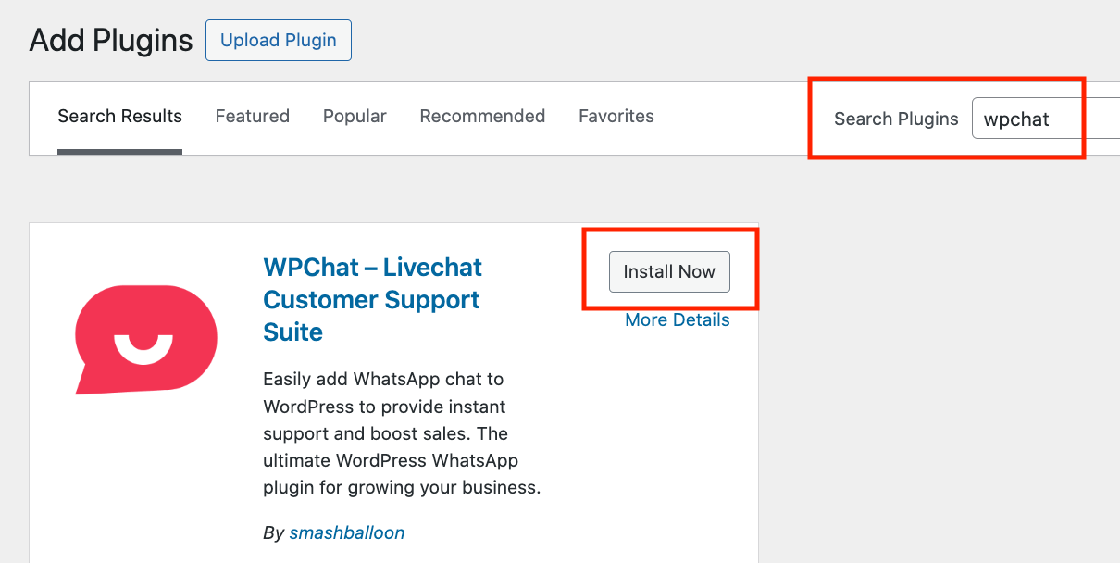
Task: Click the Search Plugins label
Action: (895, 119)
